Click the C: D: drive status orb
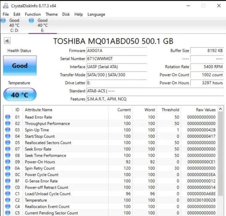The image size is (226, 216). pyautogui.click(x=3, y=20)
